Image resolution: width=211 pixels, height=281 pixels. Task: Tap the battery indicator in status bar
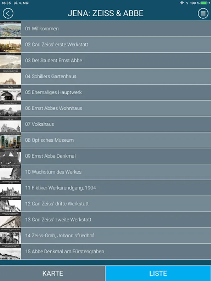click(x=204, y=3)
